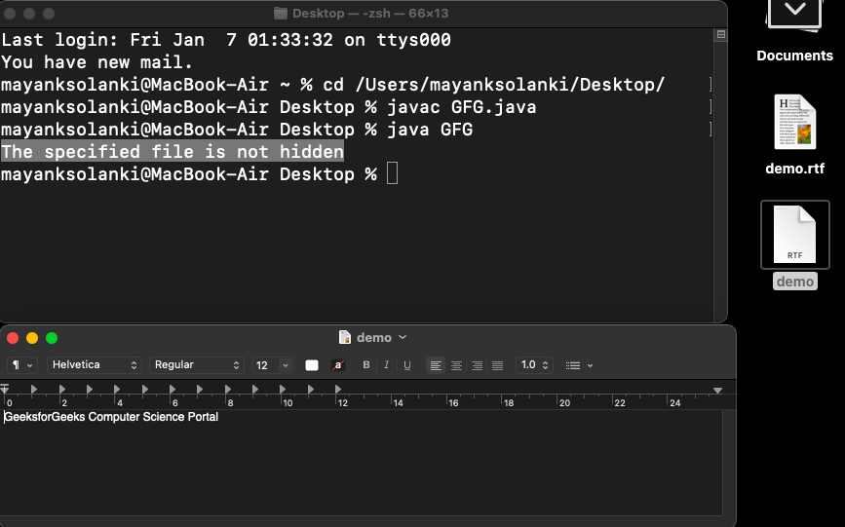The image size is (845, 527).
Task: Open the text highlight color picker
Action: (338, 365)
